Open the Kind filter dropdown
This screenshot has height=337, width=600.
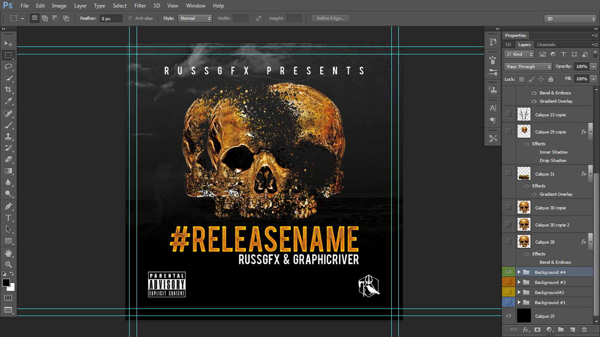click(x=519, y=54)
